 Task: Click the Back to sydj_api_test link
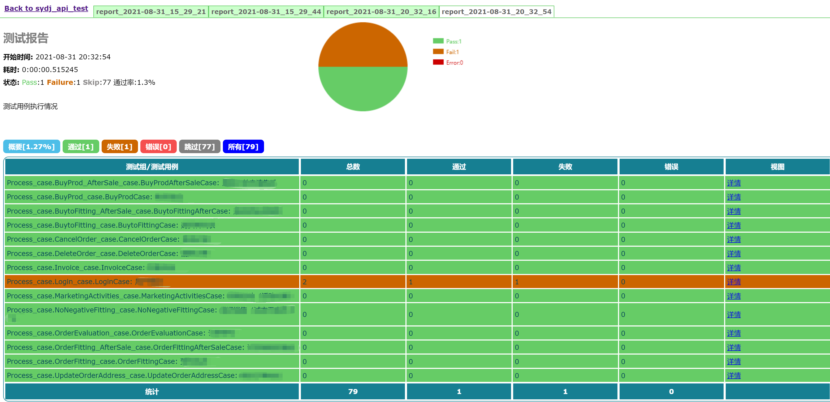[46, 8]
